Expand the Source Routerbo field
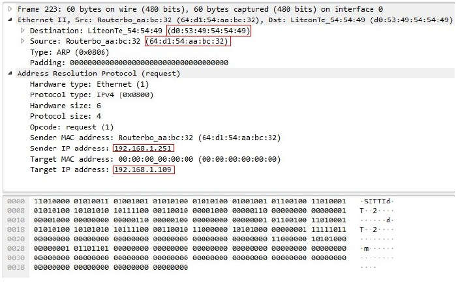 (x=24, y=41)
